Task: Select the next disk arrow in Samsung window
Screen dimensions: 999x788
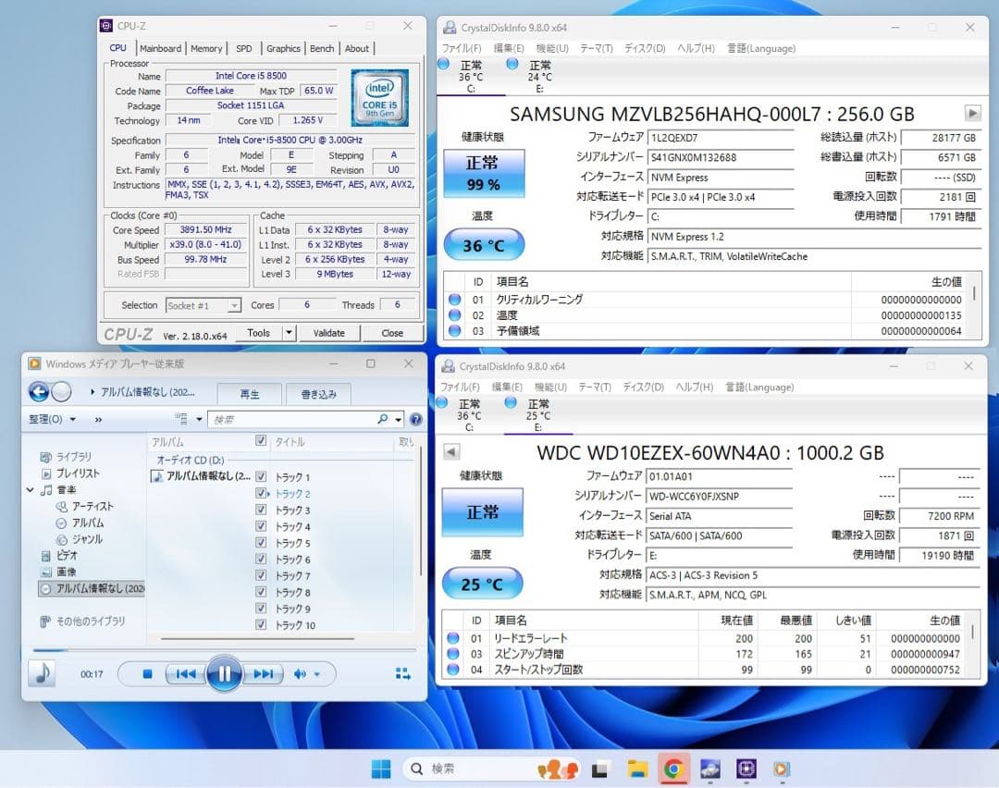Action: (972, 114)
